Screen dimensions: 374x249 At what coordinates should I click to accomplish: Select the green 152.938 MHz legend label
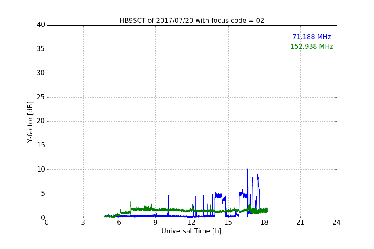pyautogui.click(x=312, y=46)
